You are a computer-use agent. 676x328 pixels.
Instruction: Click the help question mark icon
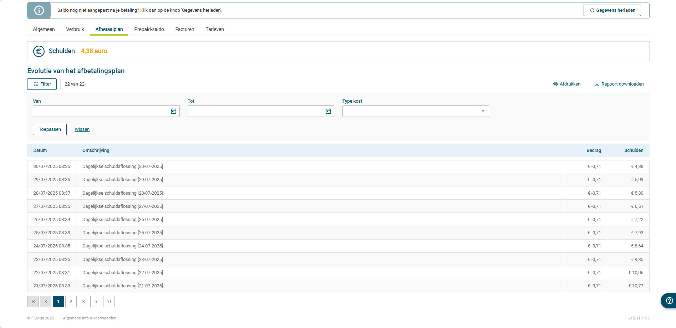tap(669, 301)
